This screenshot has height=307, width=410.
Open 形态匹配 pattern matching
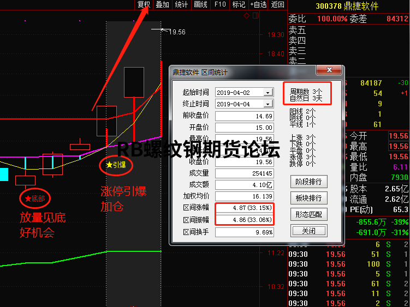coord(308,214)
